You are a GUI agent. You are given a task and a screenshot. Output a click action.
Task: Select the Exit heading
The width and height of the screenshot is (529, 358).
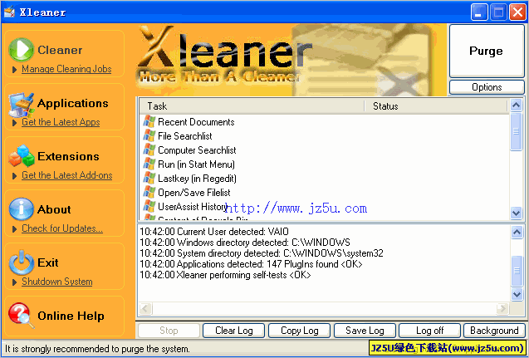[x=48, y=262]
